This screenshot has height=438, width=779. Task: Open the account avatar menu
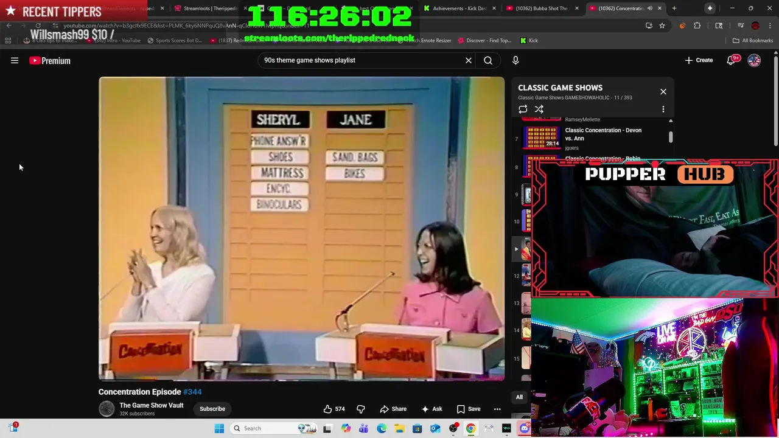pos(754,60)
